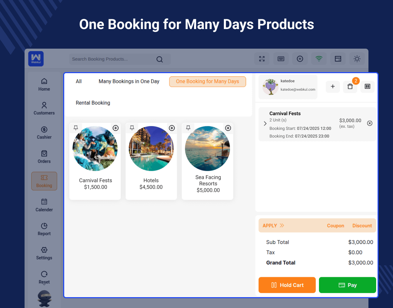The width and height of the screenshot is (393, 308).
Task: Add a customer with plus icon
Action: [x=333, y=86]
